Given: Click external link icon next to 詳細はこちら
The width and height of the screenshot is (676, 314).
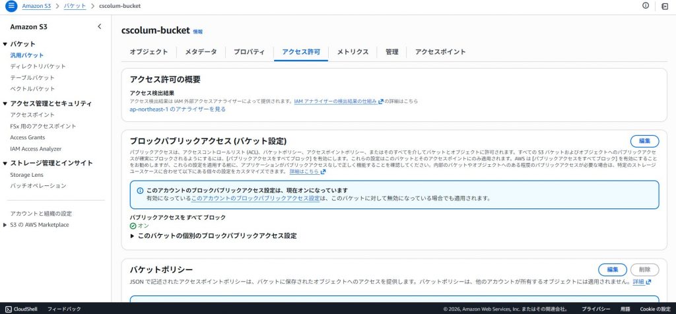Looking at the screenshot, I should pyautogui.click(x=324, y=172).
